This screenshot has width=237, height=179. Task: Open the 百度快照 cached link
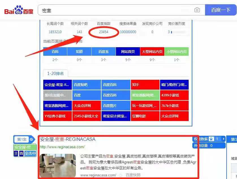tap(133, 175)
